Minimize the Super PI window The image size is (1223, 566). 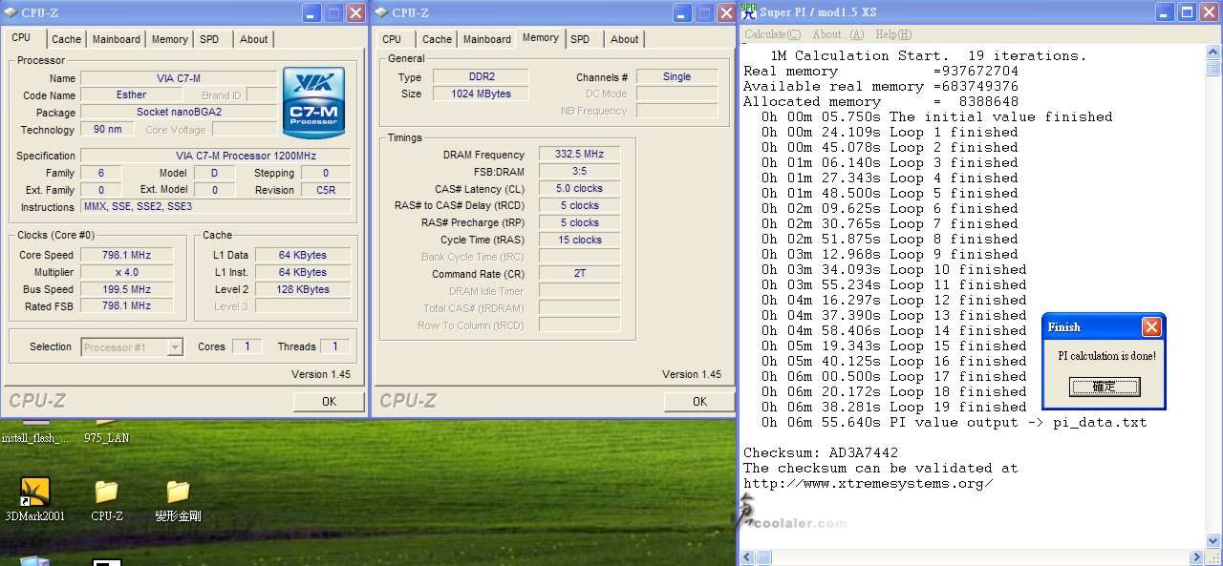pyautogui.click(x=1165, y=12)
